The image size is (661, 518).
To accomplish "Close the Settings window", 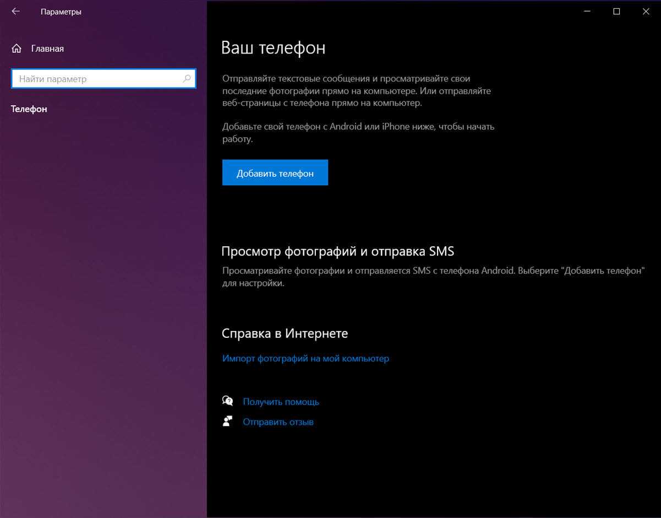I will tap(646, 12).
